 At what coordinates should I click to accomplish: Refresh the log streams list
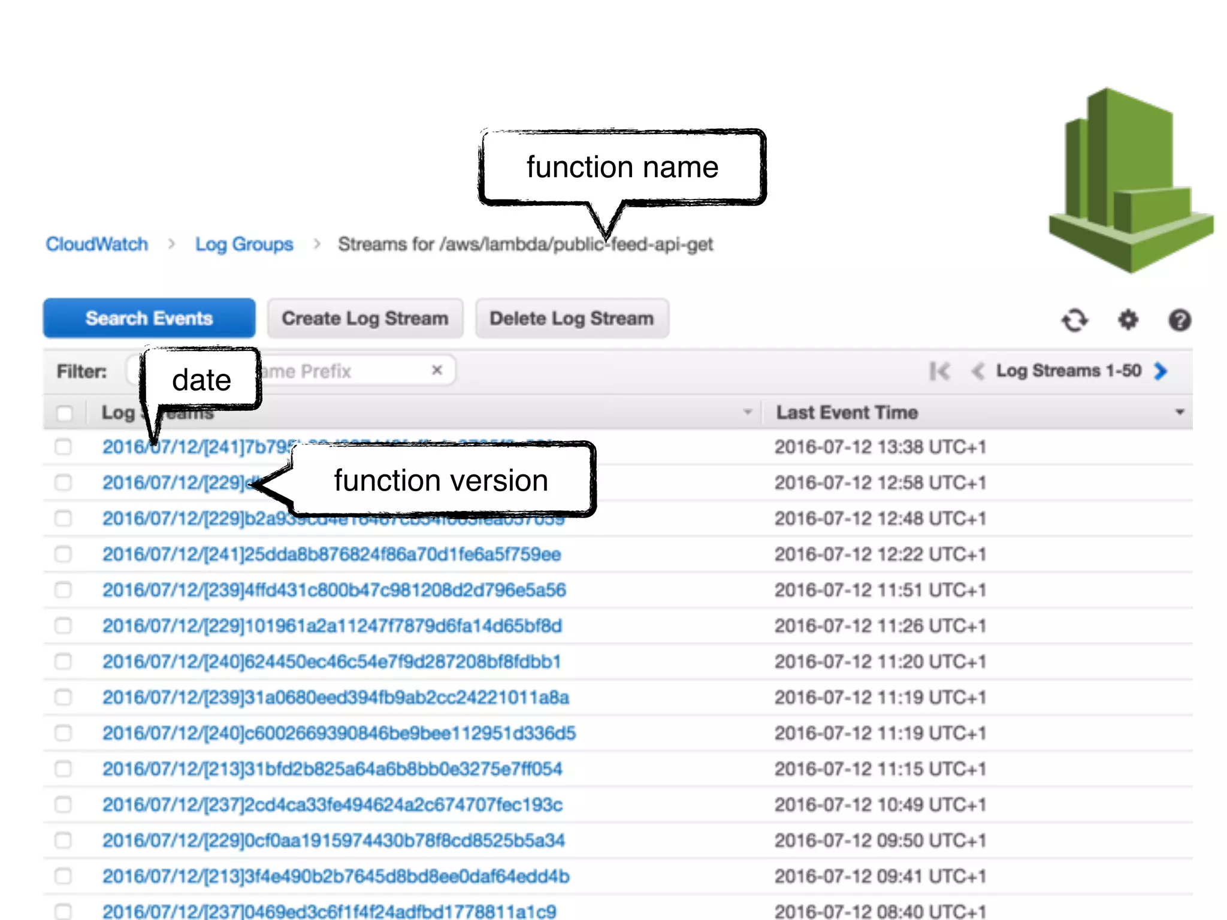1075,320
